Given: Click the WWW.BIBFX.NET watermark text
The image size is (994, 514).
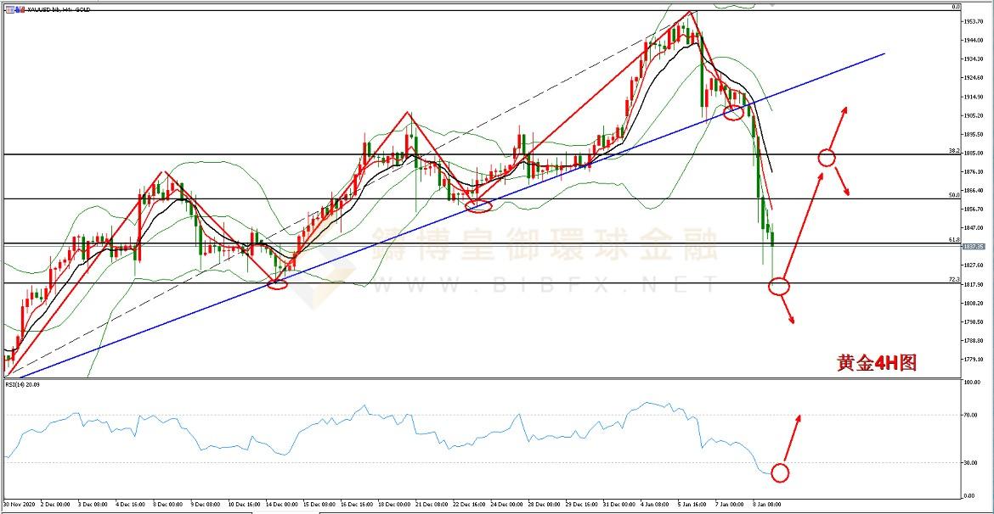Looking at the screenshot, I should 544,285.
